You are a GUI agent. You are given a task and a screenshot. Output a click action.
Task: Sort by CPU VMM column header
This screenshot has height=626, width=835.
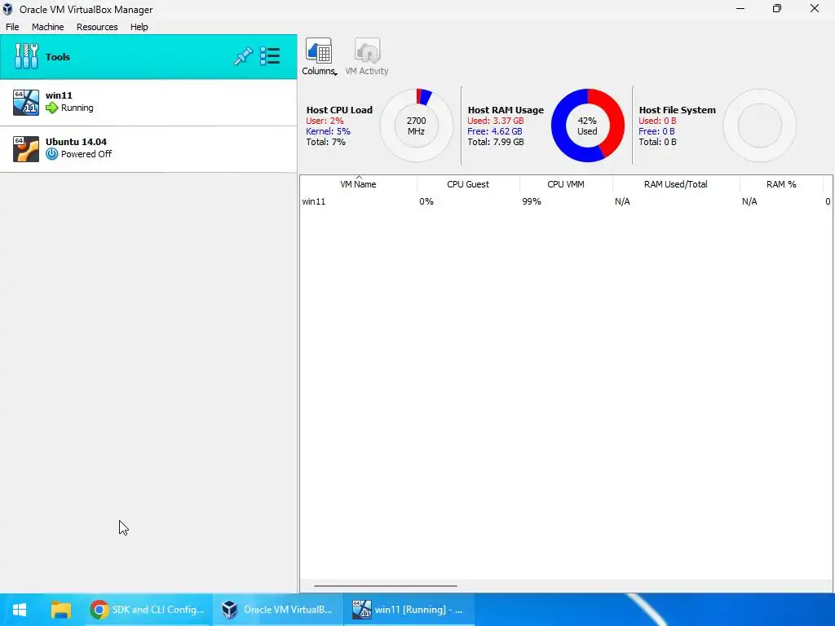566,184
